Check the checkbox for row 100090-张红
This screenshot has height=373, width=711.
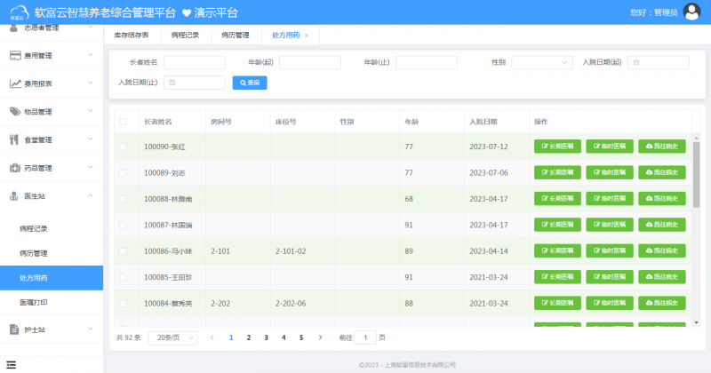pos(123,147)
